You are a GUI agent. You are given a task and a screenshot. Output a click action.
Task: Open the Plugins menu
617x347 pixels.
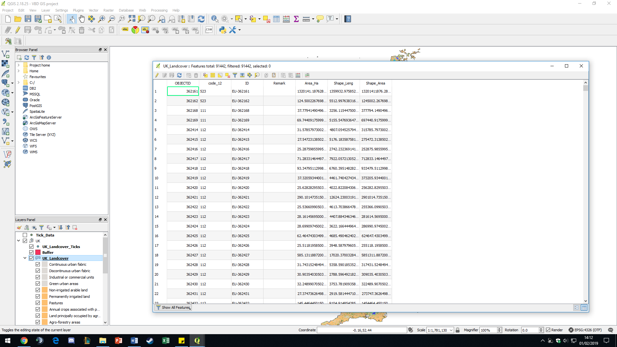click(x=78, y=10)
